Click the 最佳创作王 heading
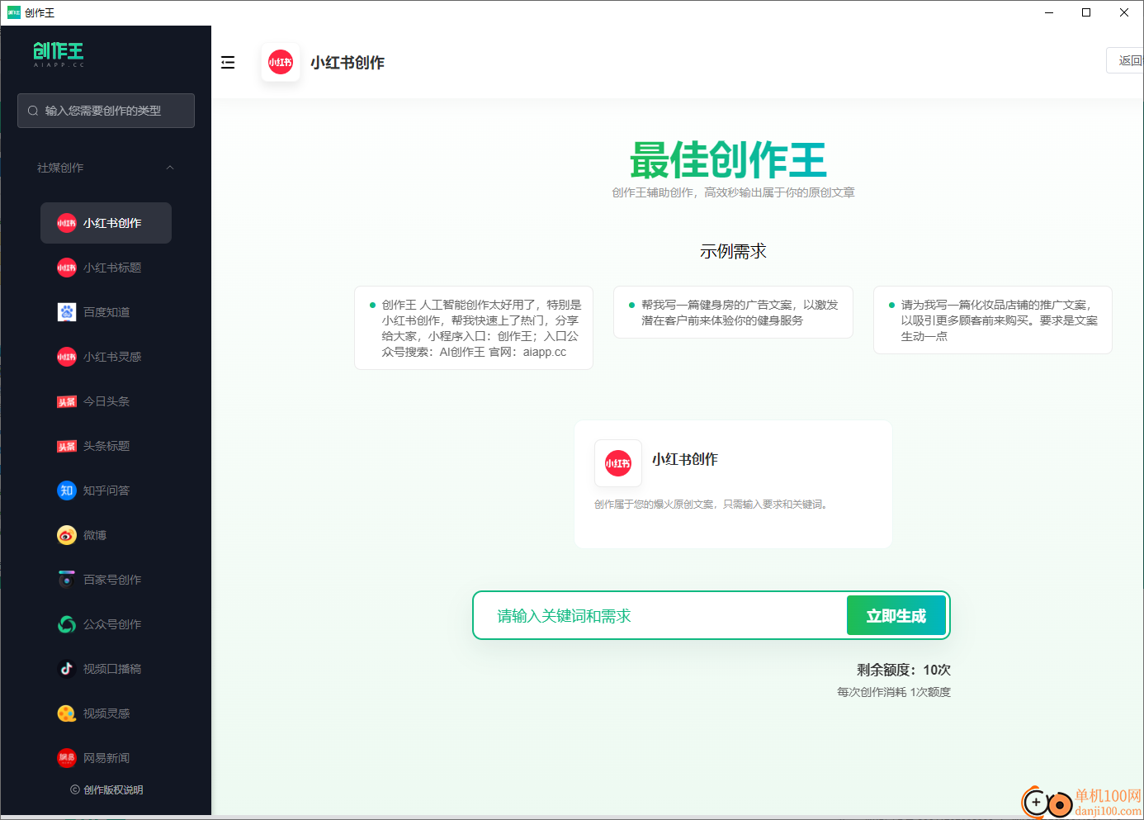 [x=728, y=160]
